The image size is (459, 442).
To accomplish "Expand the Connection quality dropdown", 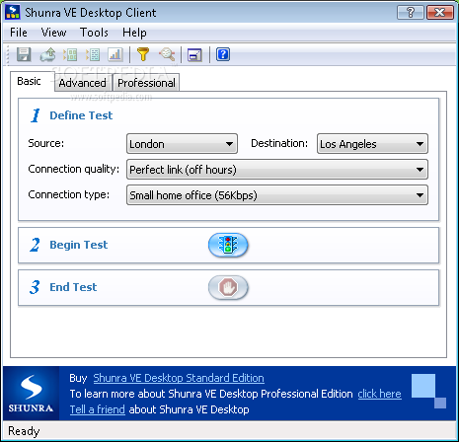I will pyautogui.click(x=277, y=170).
